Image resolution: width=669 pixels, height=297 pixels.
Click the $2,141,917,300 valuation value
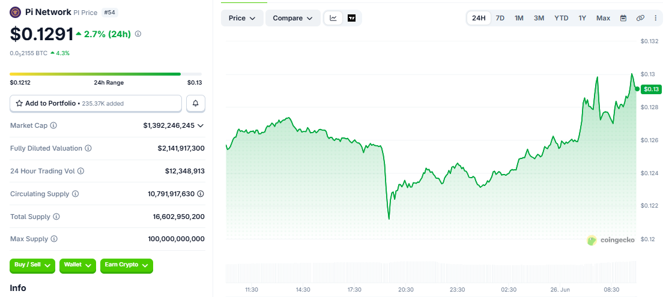pos(181,148)
